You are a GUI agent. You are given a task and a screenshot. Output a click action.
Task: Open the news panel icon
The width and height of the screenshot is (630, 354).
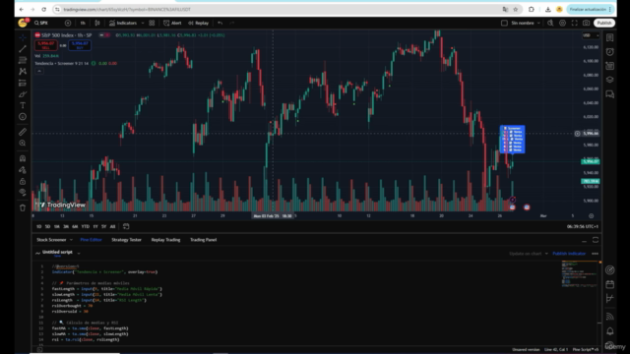tap(610, 66)
